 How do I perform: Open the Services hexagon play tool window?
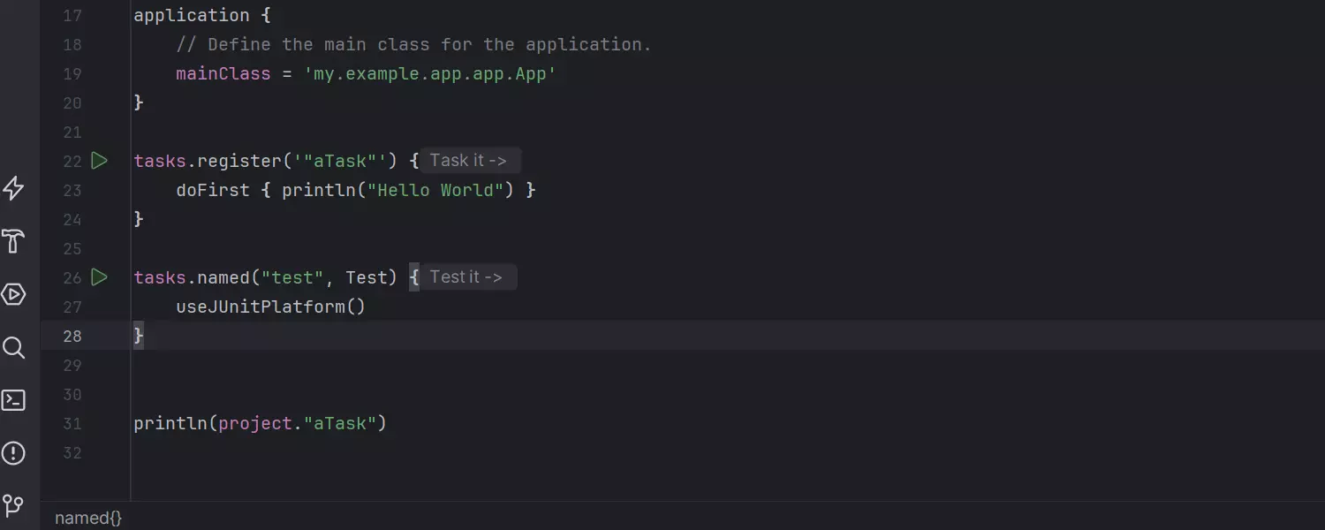click(x=14, y=294)
